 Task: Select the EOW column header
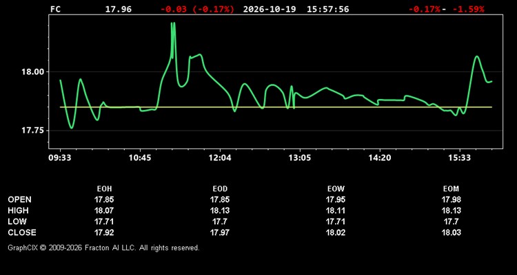(x=336, y=189)
